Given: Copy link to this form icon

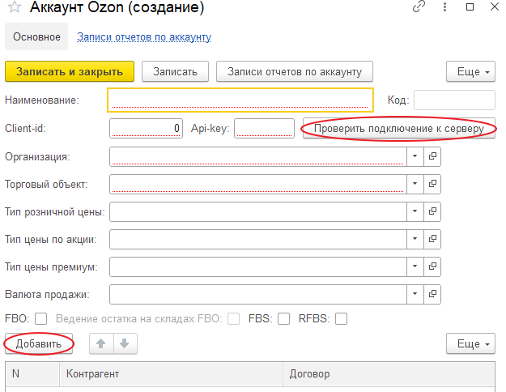Looking at the screenshot, I should pyautogui.click(x=419, y=6).
